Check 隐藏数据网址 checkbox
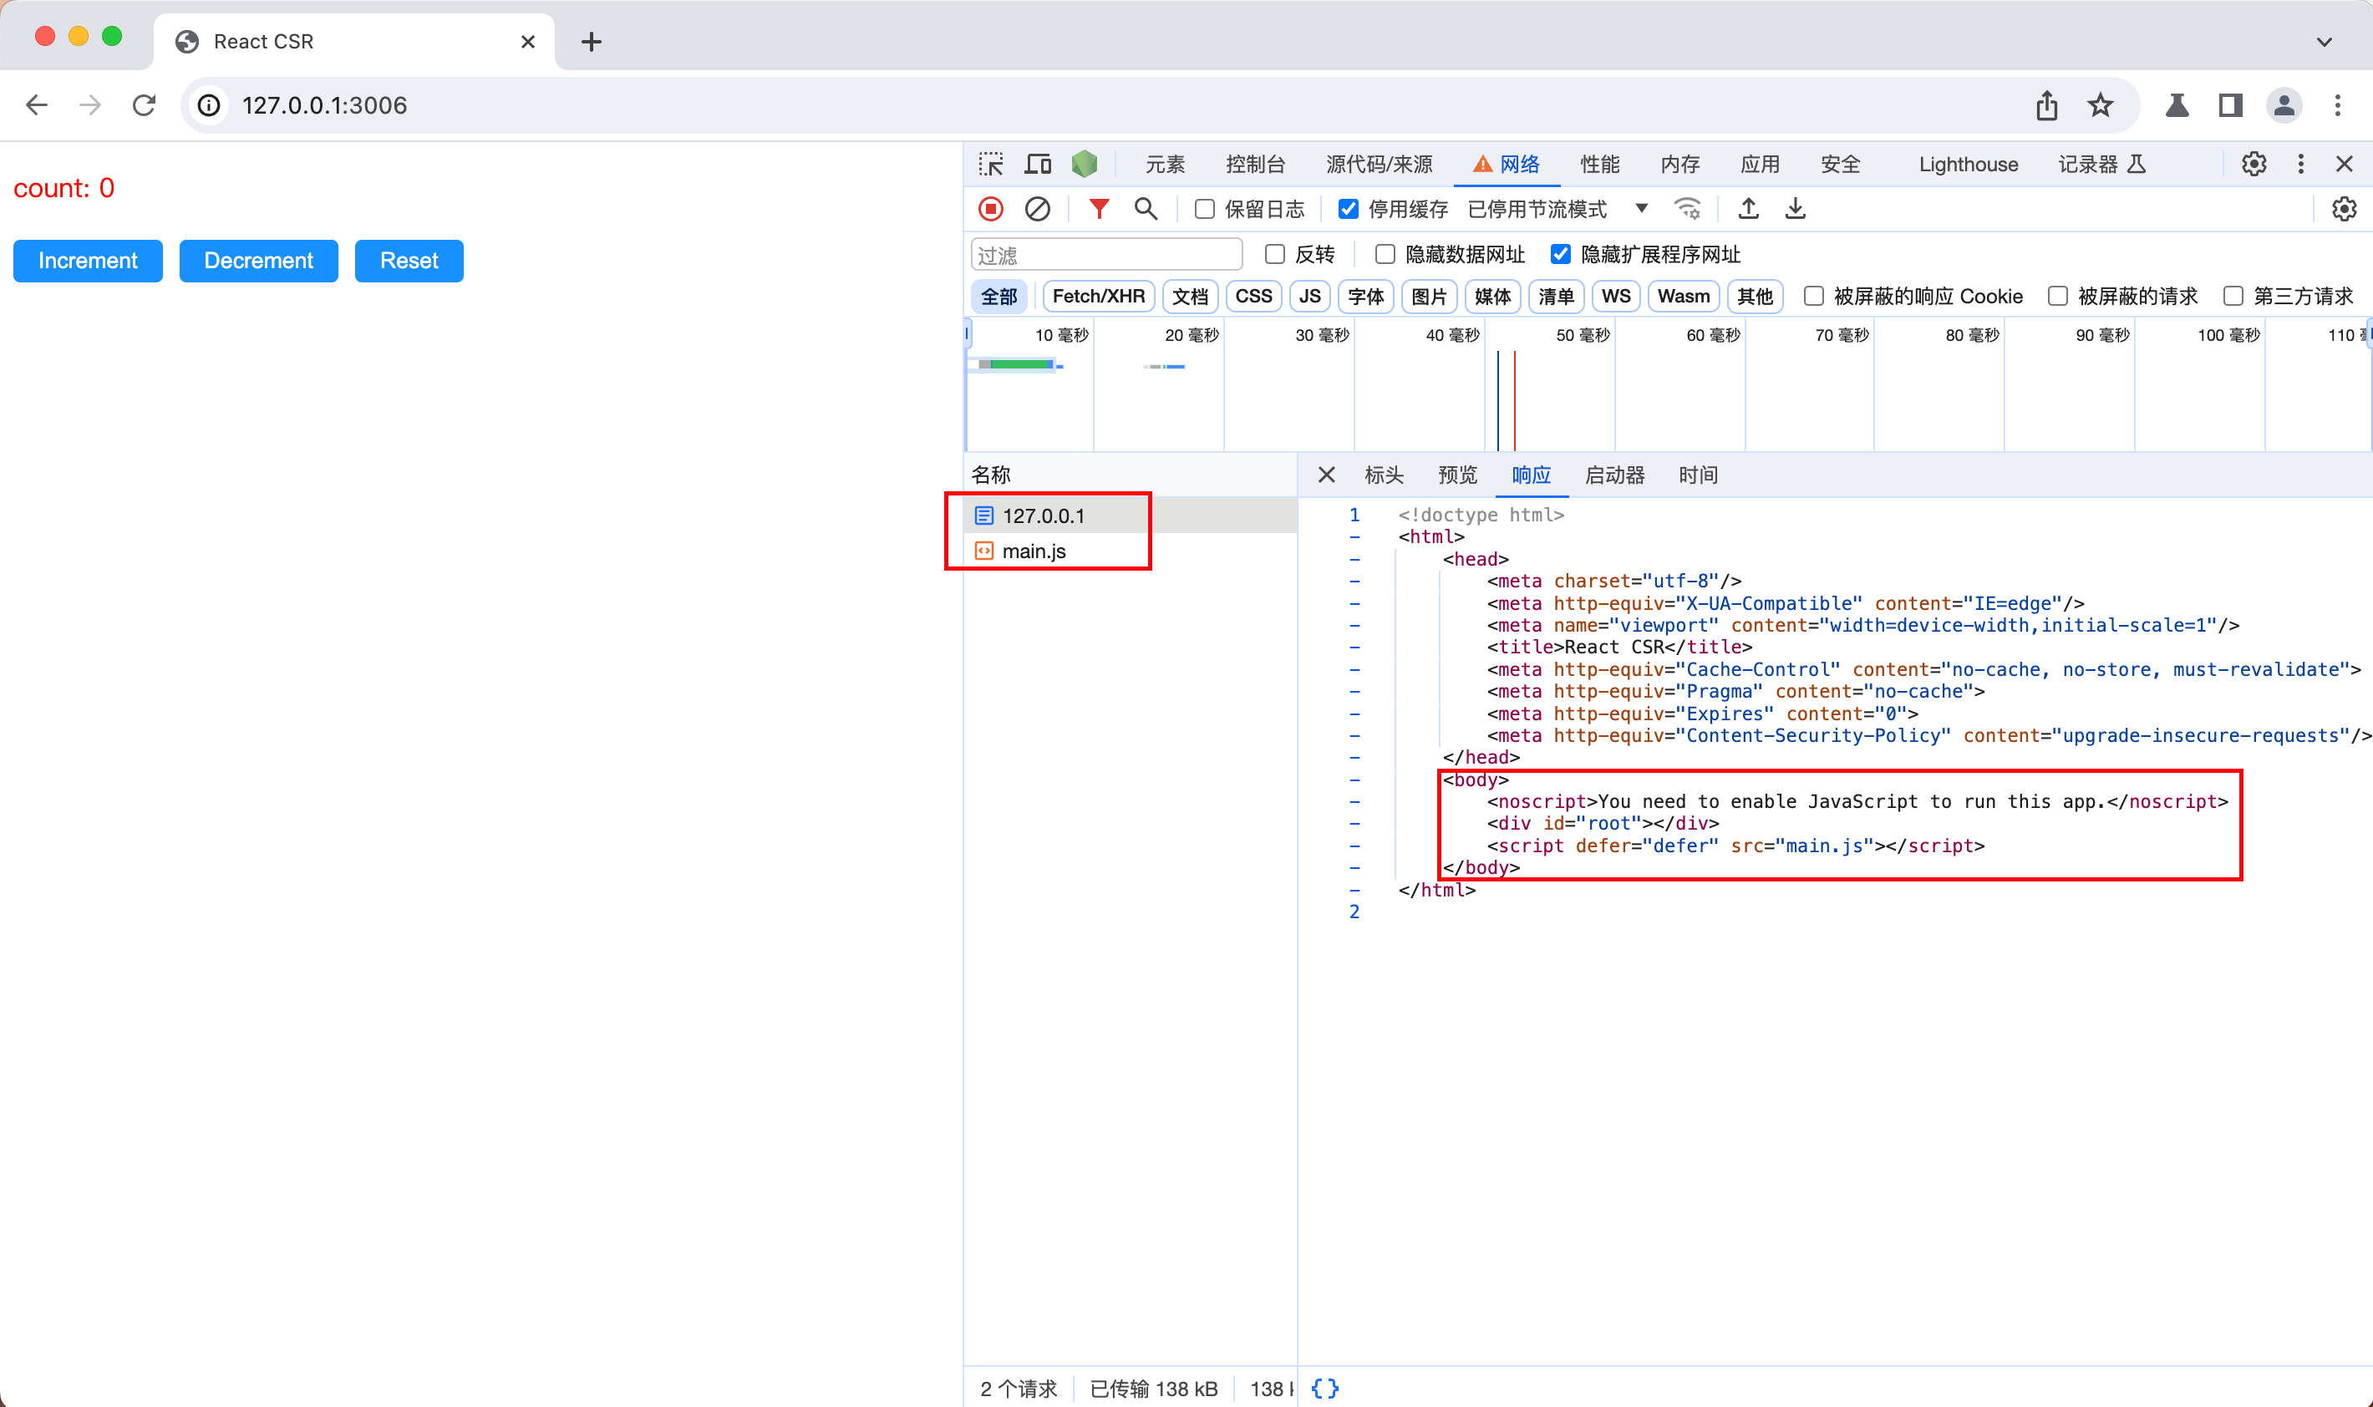This screenshot has width=2373, height=1407. coord(1385,254)
